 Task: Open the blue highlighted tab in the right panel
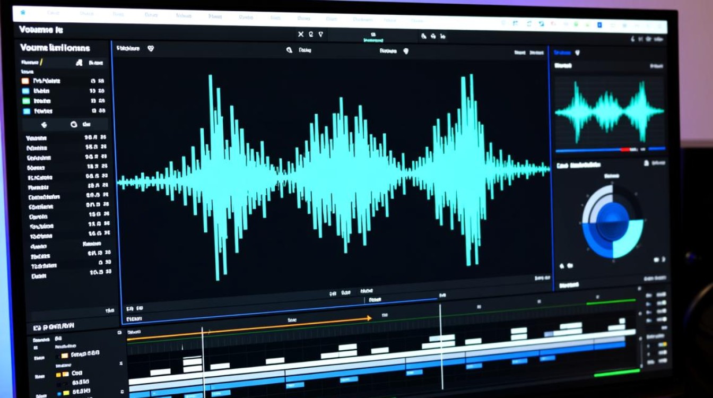pos(561,53)
